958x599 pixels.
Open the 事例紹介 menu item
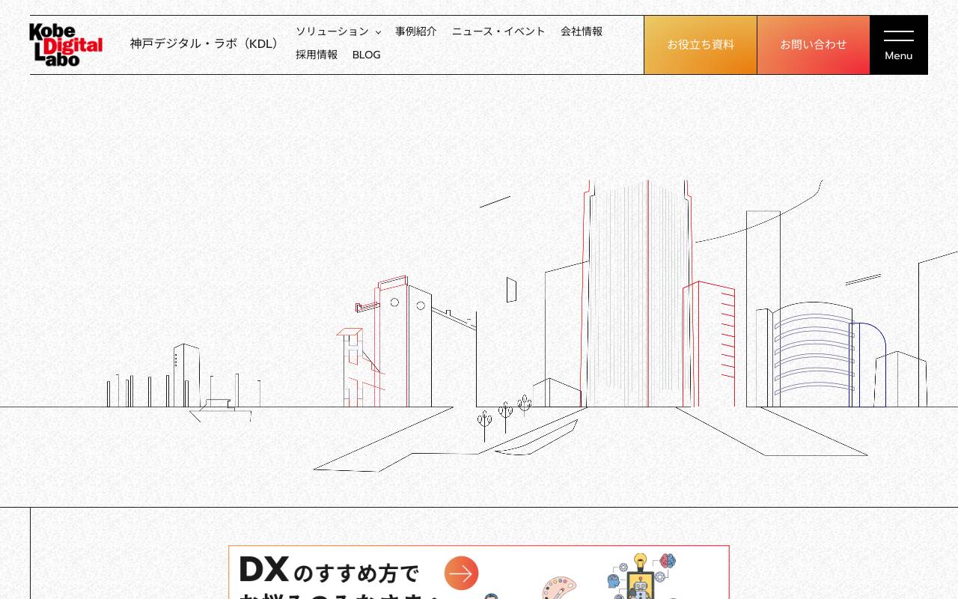[416, 31]
